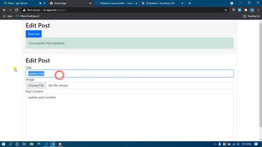Bookmark this page with star icon
Screen dimensions: 262x147
tap(226, 10)
